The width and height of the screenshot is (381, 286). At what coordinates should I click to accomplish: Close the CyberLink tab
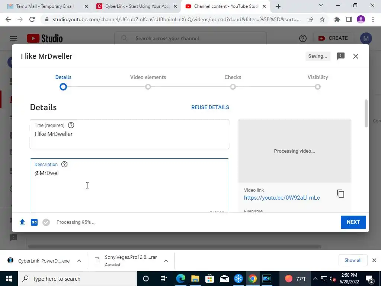click(175, 7)
